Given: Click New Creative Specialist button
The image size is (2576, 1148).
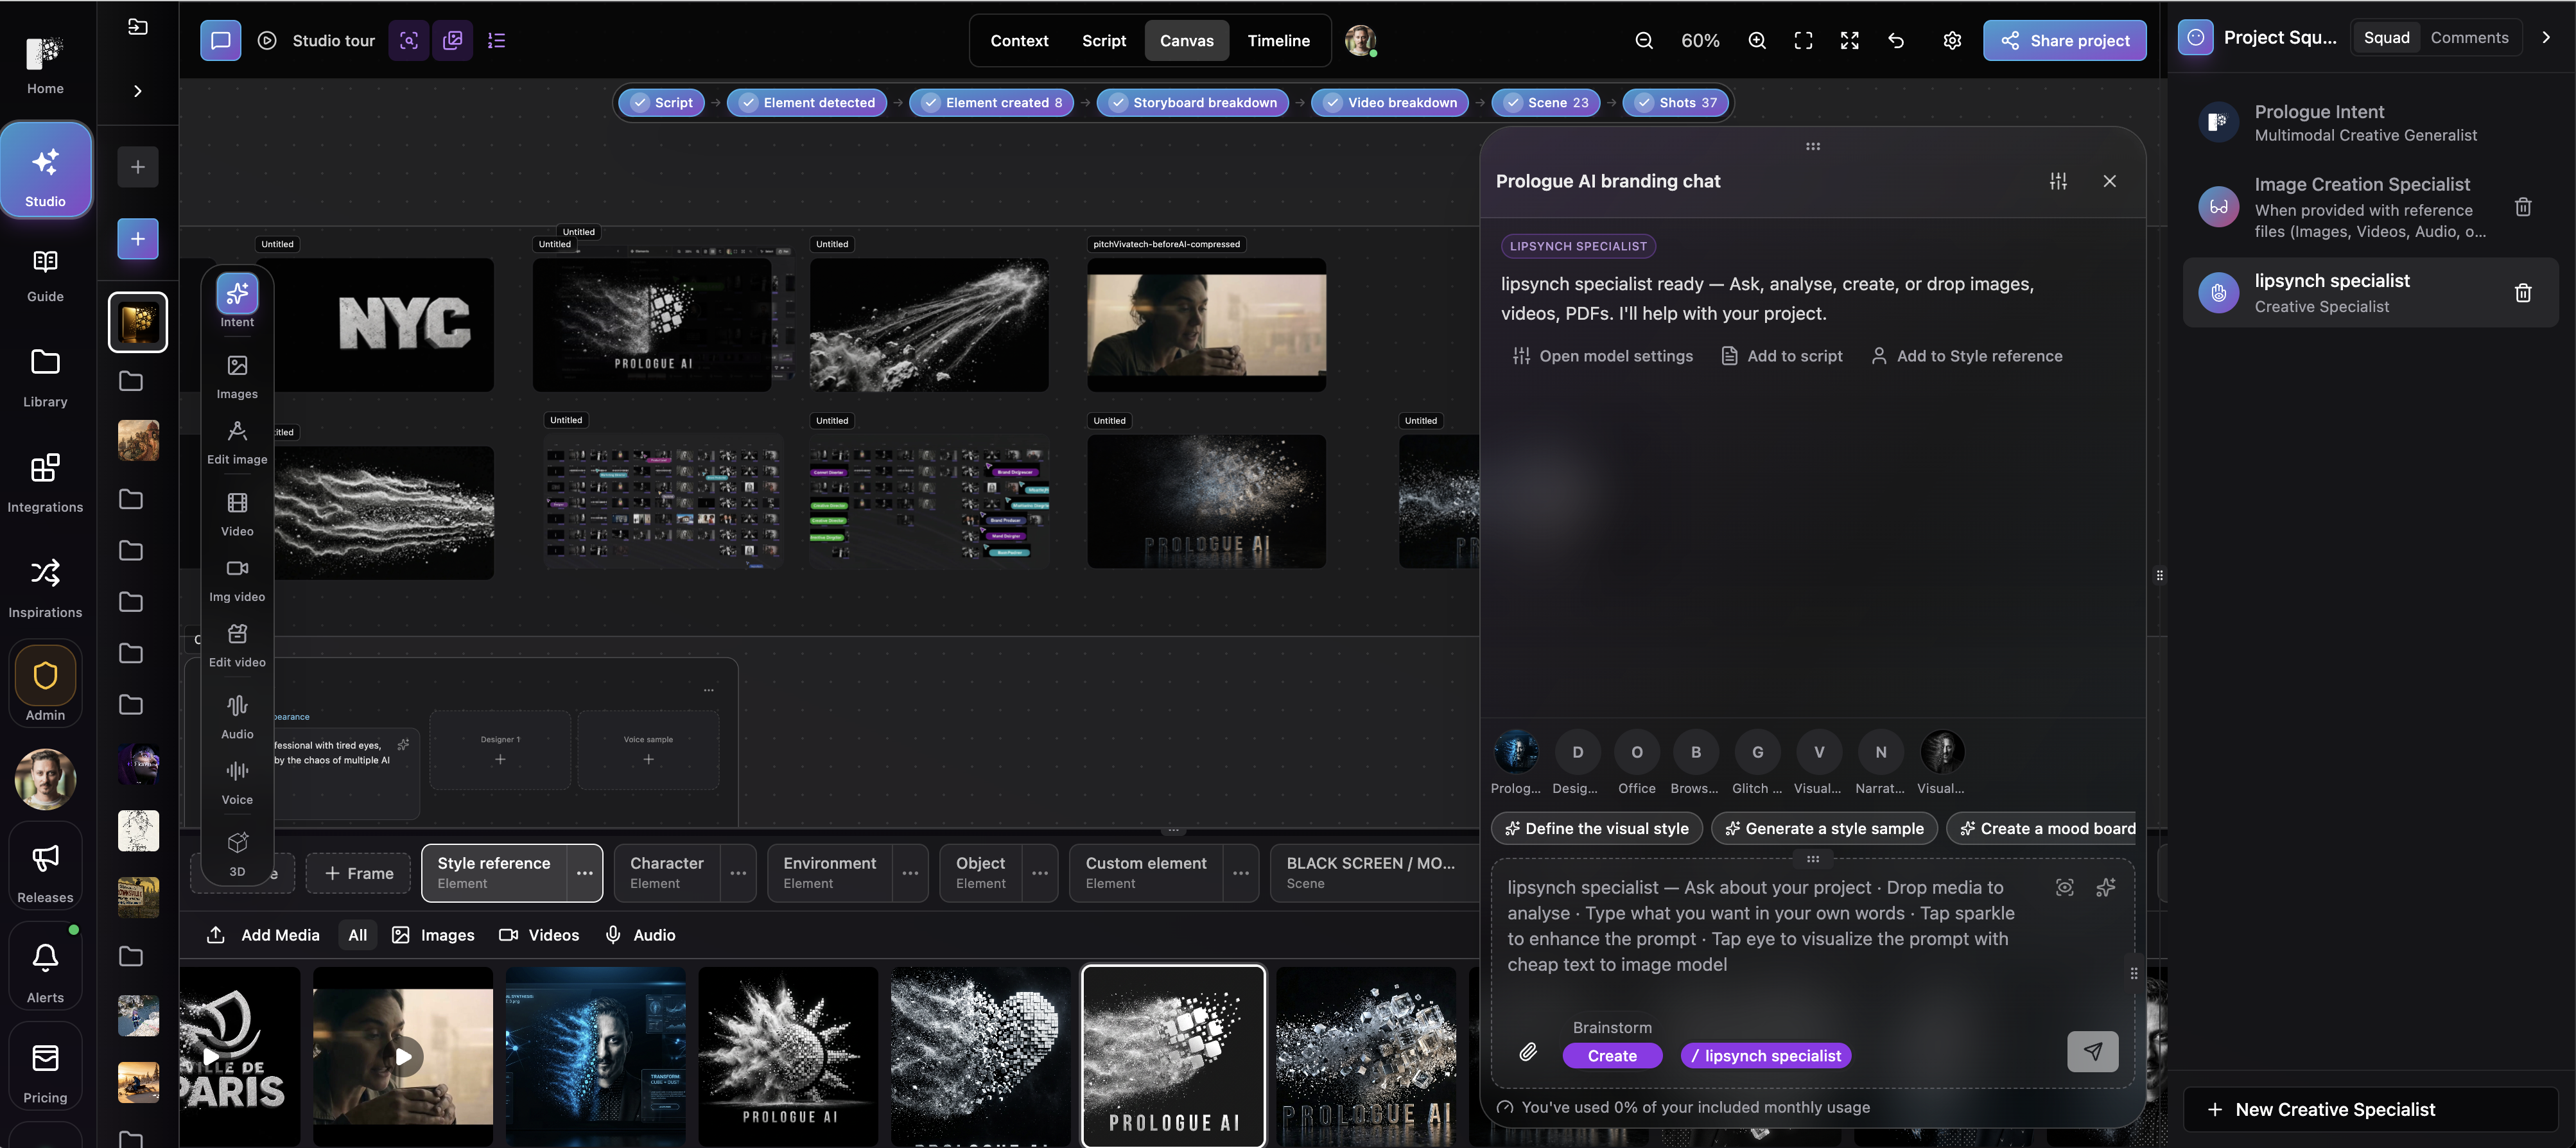Looking at the screenshot, I should click(x=2370, y=1110).
